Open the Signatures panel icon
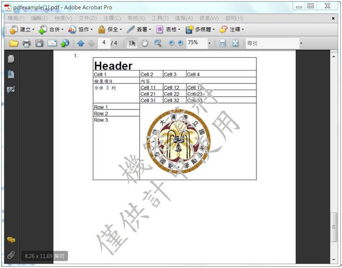This screenshot has width=342, height=268. click(11, 90)
